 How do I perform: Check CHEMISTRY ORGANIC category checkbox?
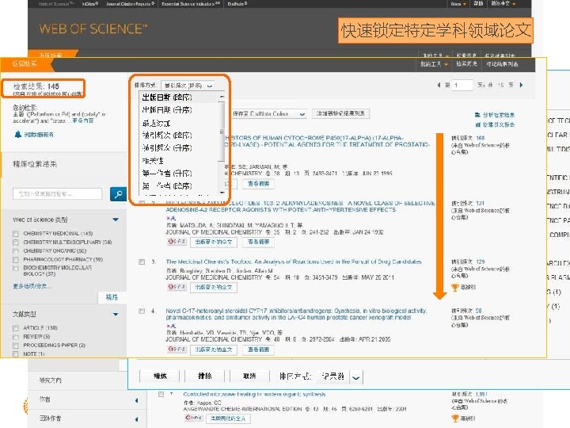tap(15, 251)
